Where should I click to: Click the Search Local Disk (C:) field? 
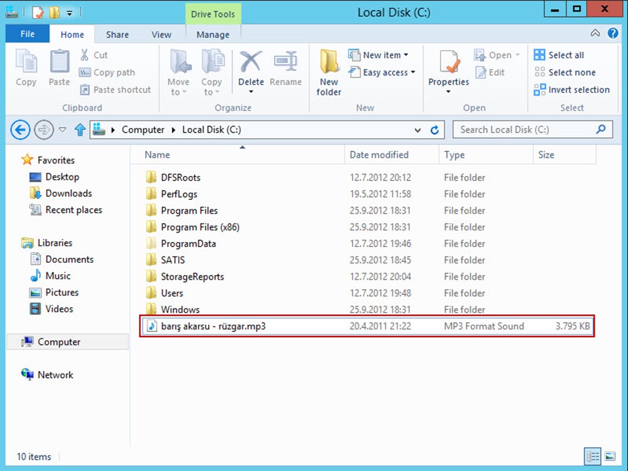(525, 130)
